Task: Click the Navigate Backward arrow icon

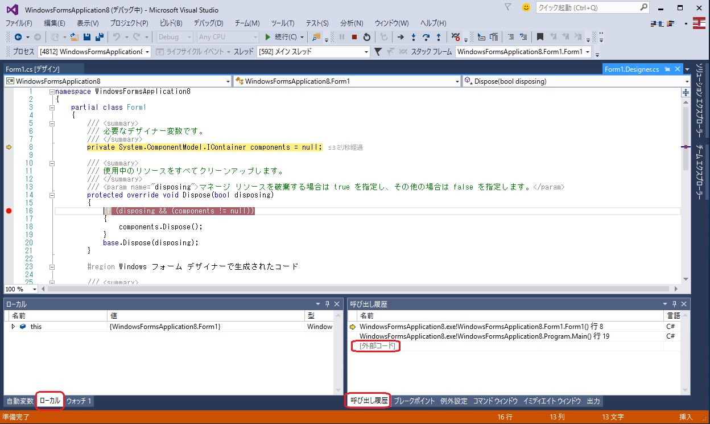Action: click(x=18, y=37)
